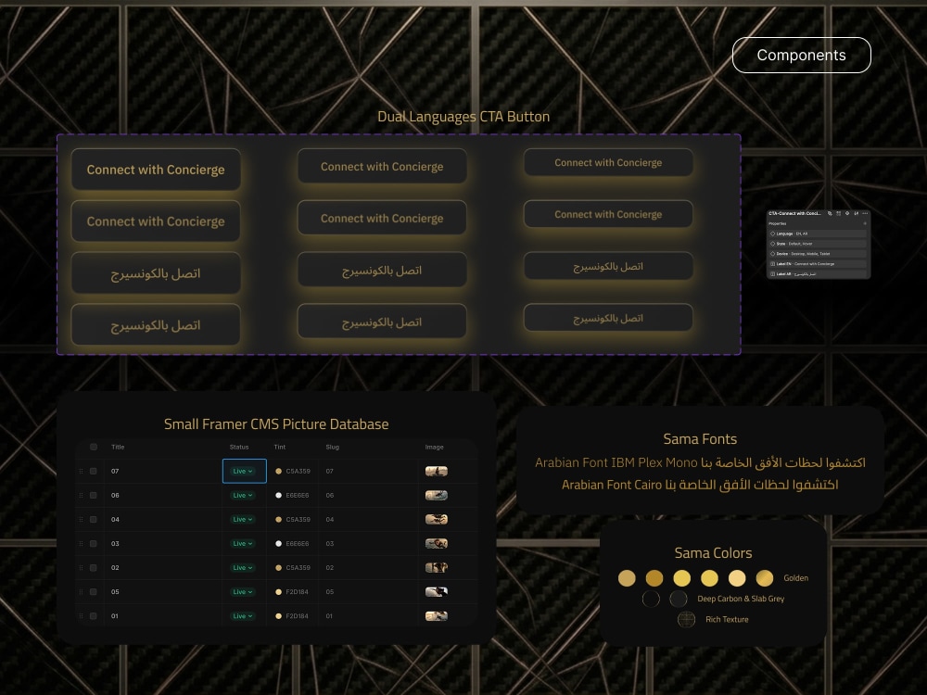This screenshot has width=927, height=695.
Task: Click the Status column header
Action: (x=239, y=447)
